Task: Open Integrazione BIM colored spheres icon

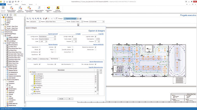Action: click(x=48, y=8)
